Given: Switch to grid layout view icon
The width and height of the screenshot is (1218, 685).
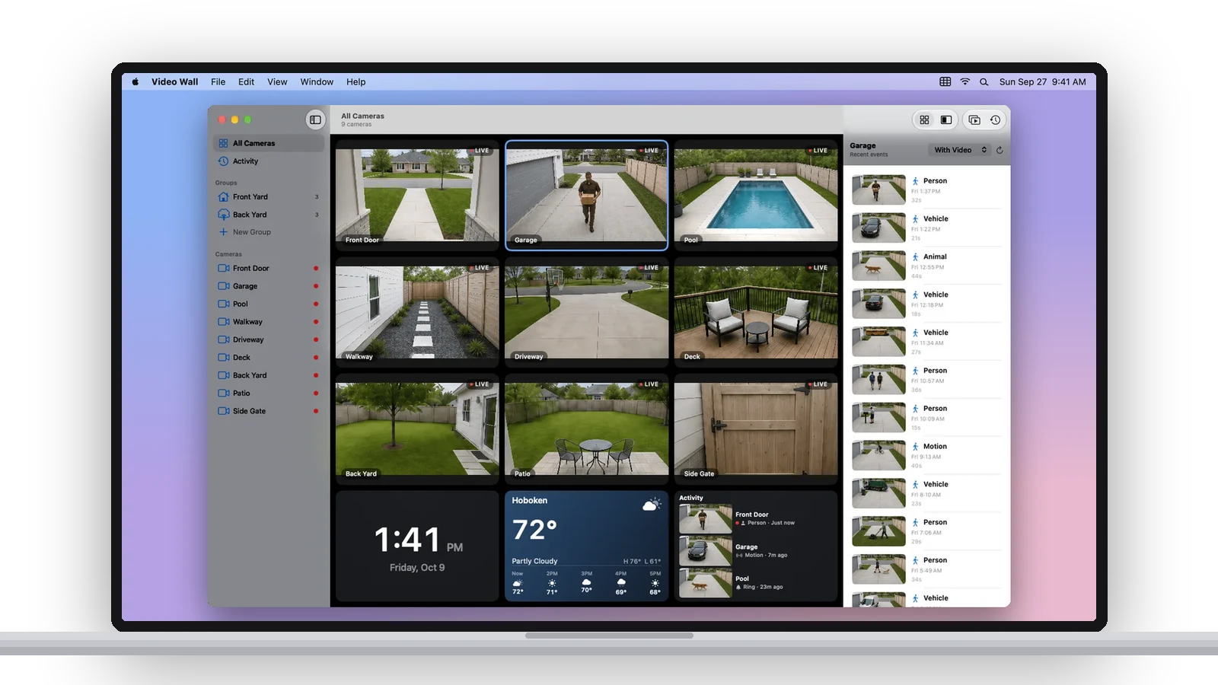Looking at the screenshot, I should coord(924,119).
